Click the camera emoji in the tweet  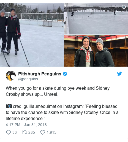(x=9, y=106)
